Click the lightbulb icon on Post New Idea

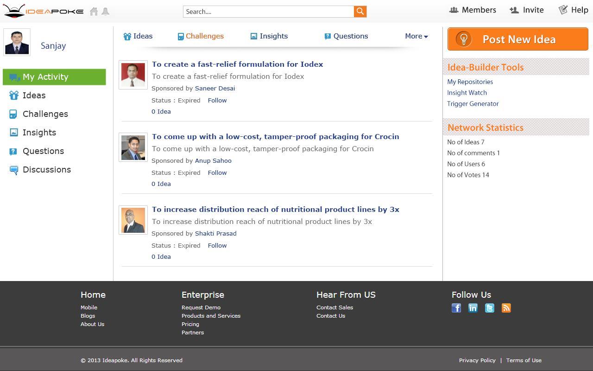(x=464, y=39)
